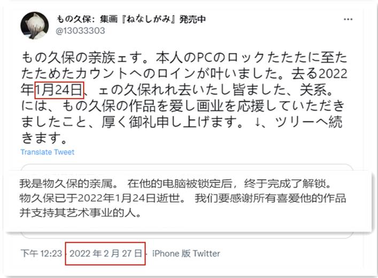Click the Japanese tweet body text
The image size is (378, 278).
tap(184, 98)
